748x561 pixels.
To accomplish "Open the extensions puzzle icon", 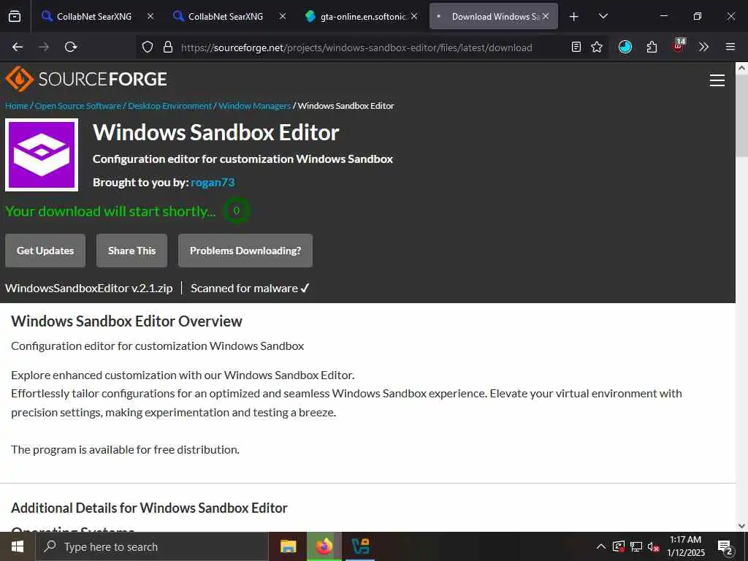I will point(652,47).
